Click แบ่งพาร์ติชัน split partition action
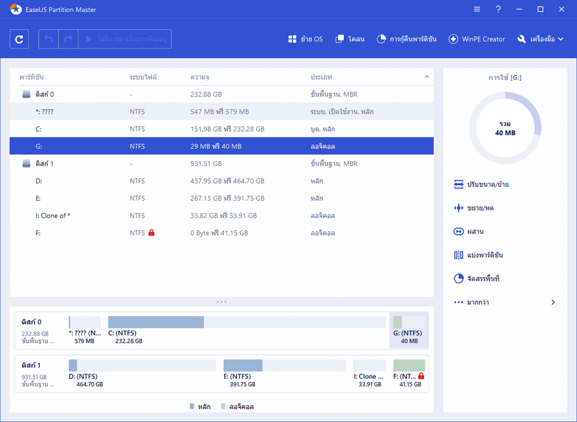The height and width of the screenshot is (422, 577). pos(478,255)
